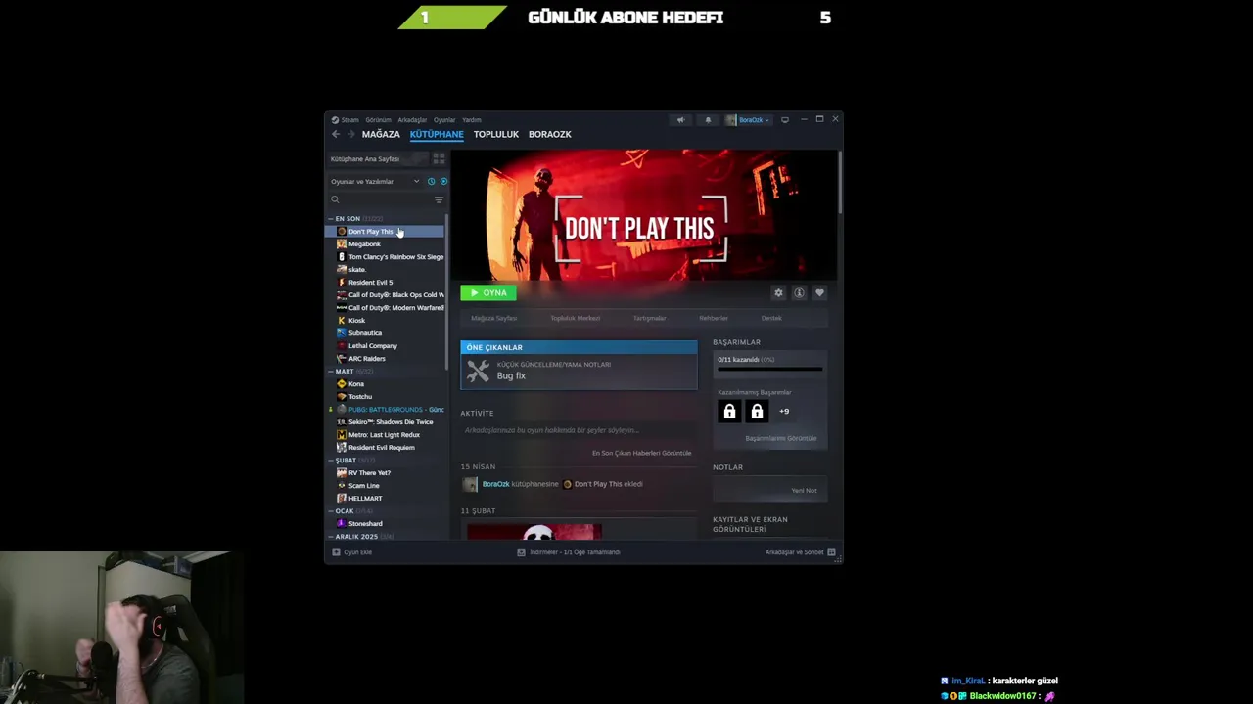This screenshot has width=1253, height=704.
Task: Click the Don't Play This game icon
Action: (x=341, y=232)
